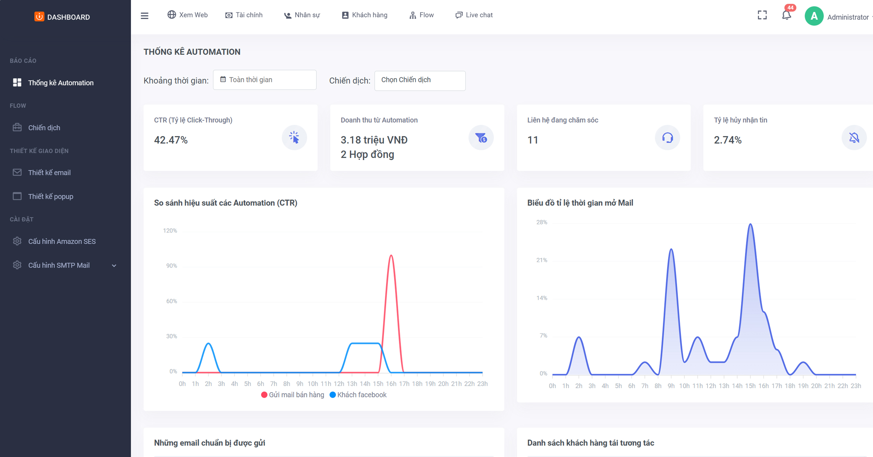Click the revenue funnel icon
Viewport: 873px width, 457px height.
(x=481, y=138)
